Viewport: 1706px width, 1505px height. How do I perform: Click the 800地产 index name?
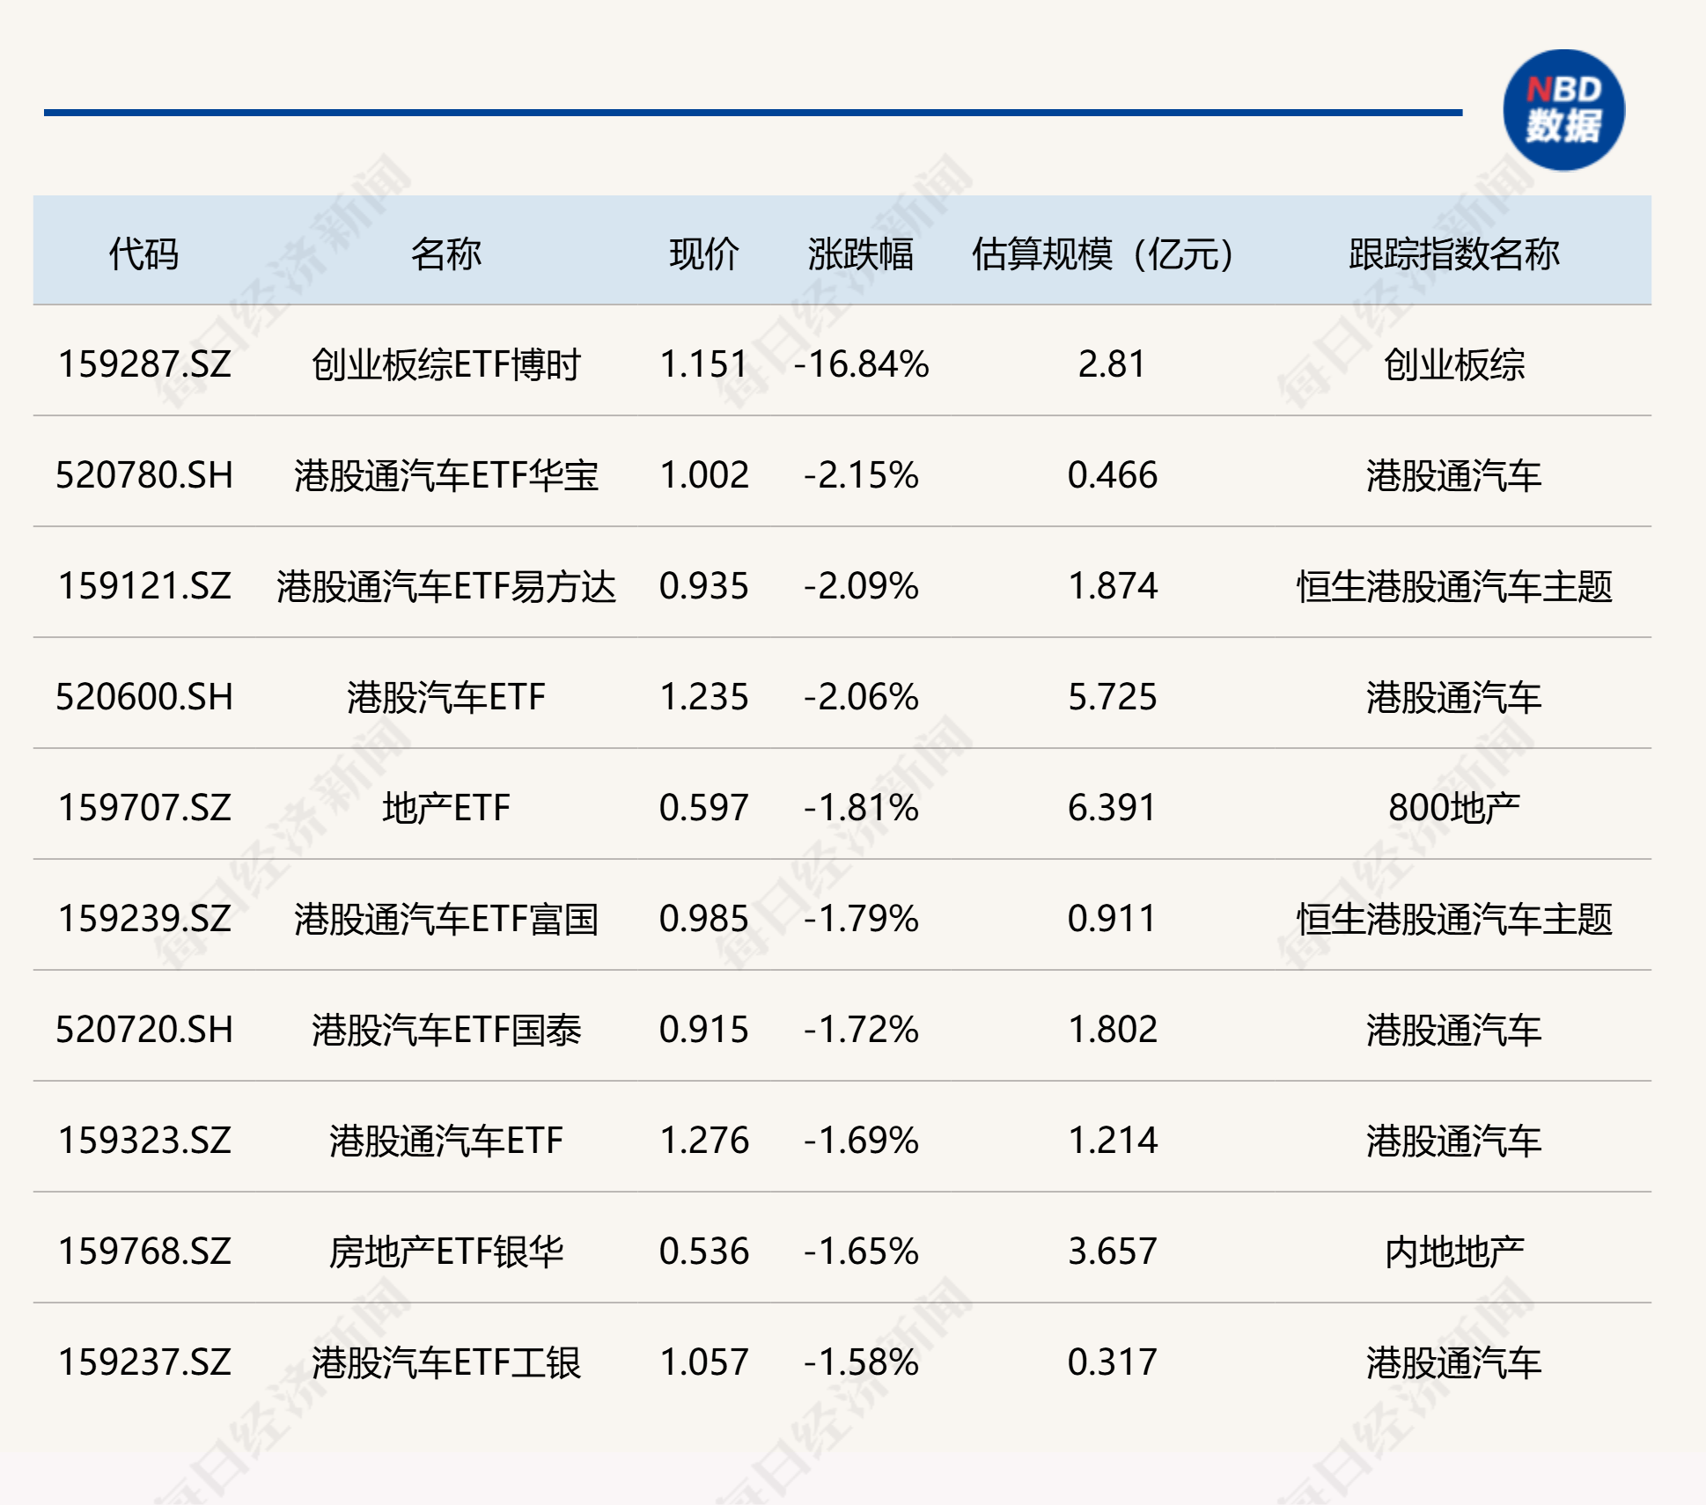click(1453, 807)
